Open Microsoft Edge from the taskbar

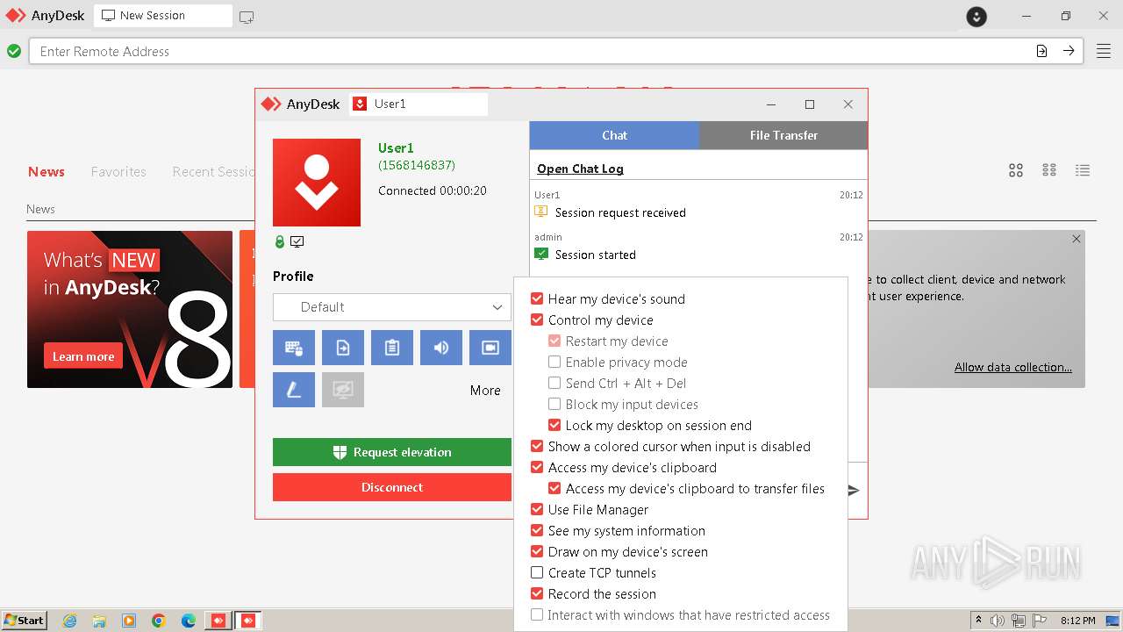[x=189, y=621]
